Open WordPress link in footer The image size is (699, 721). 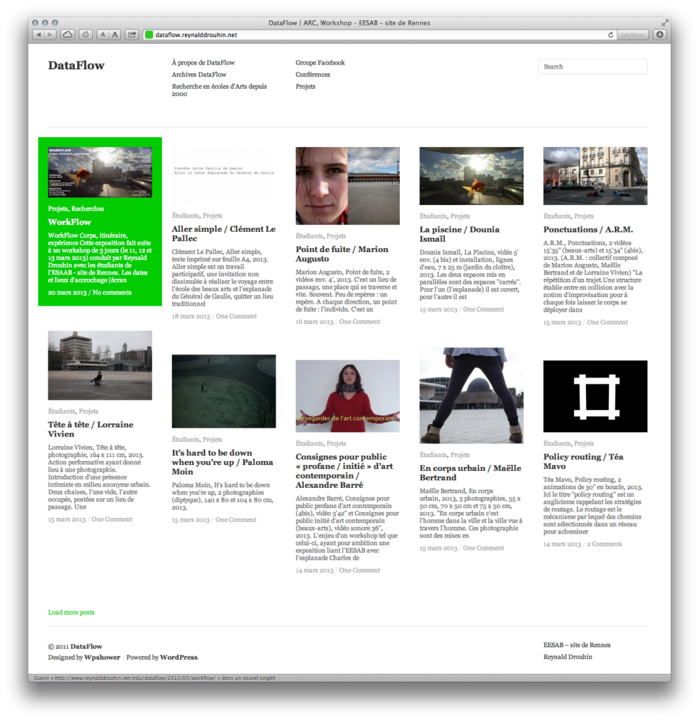click(x=178, y=658)
